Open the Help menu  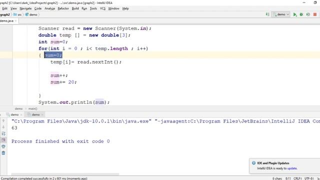click(x=125, y=8)
